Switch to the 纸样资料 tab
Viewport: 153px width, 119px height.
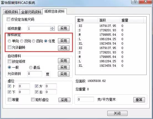pyautogui.click(x=11, y=12)
